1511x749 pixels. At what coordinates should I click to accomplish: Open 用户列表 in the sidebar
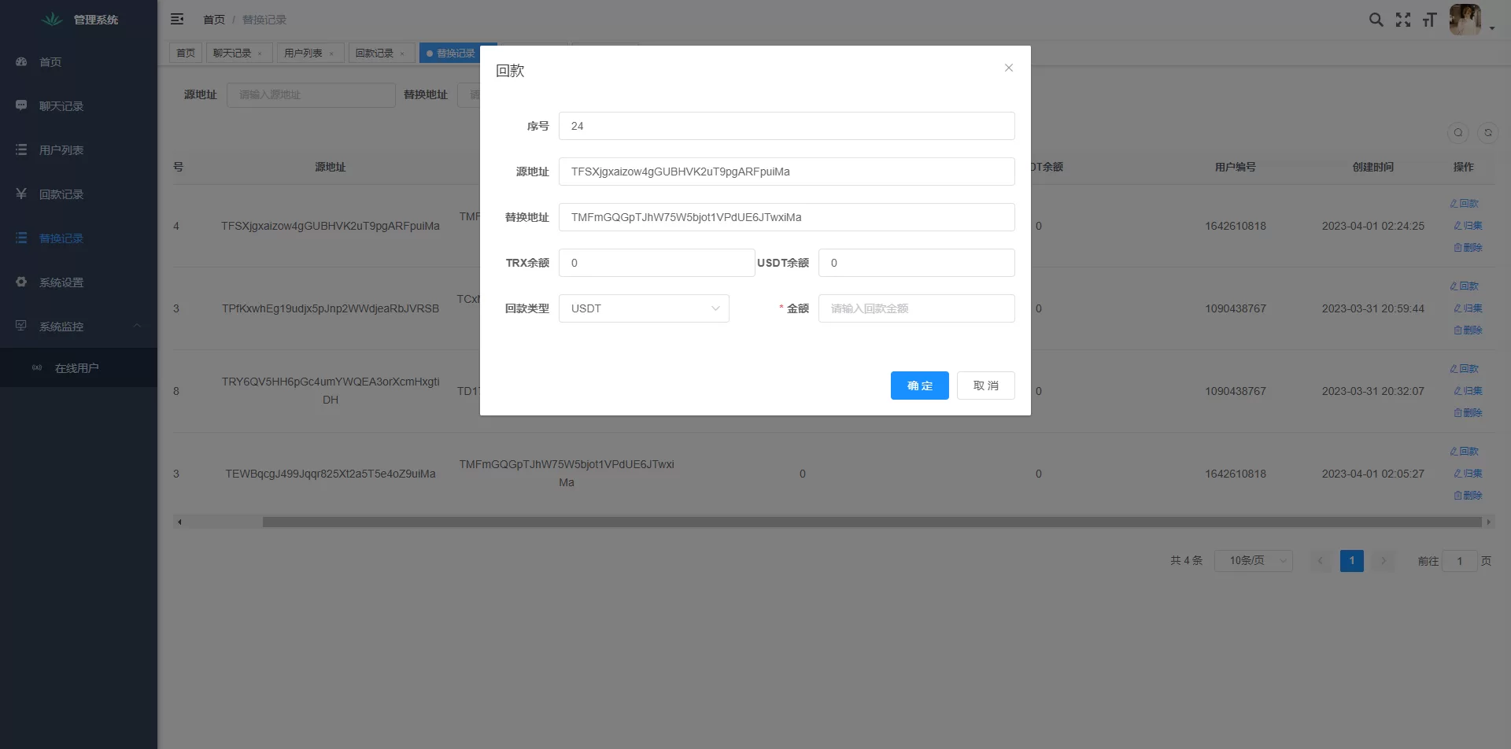coord(79,150)
